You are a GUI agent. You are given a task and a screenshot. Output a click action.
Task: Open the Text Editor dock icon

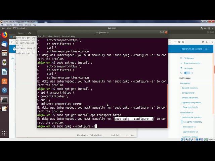[x=4, y=109]
